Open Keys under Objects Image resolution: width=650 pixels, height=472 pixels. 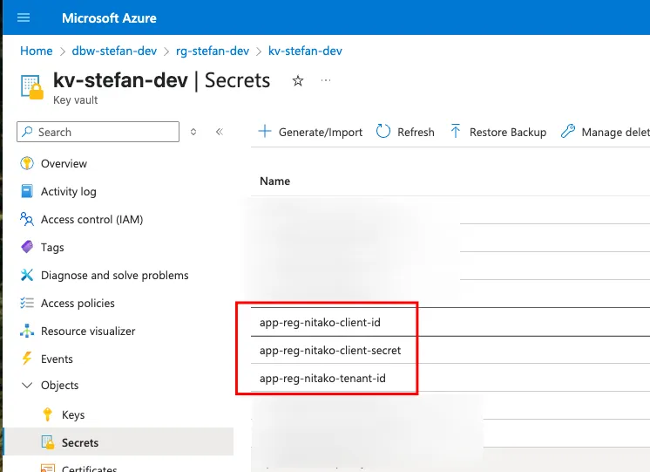[73, 414]
